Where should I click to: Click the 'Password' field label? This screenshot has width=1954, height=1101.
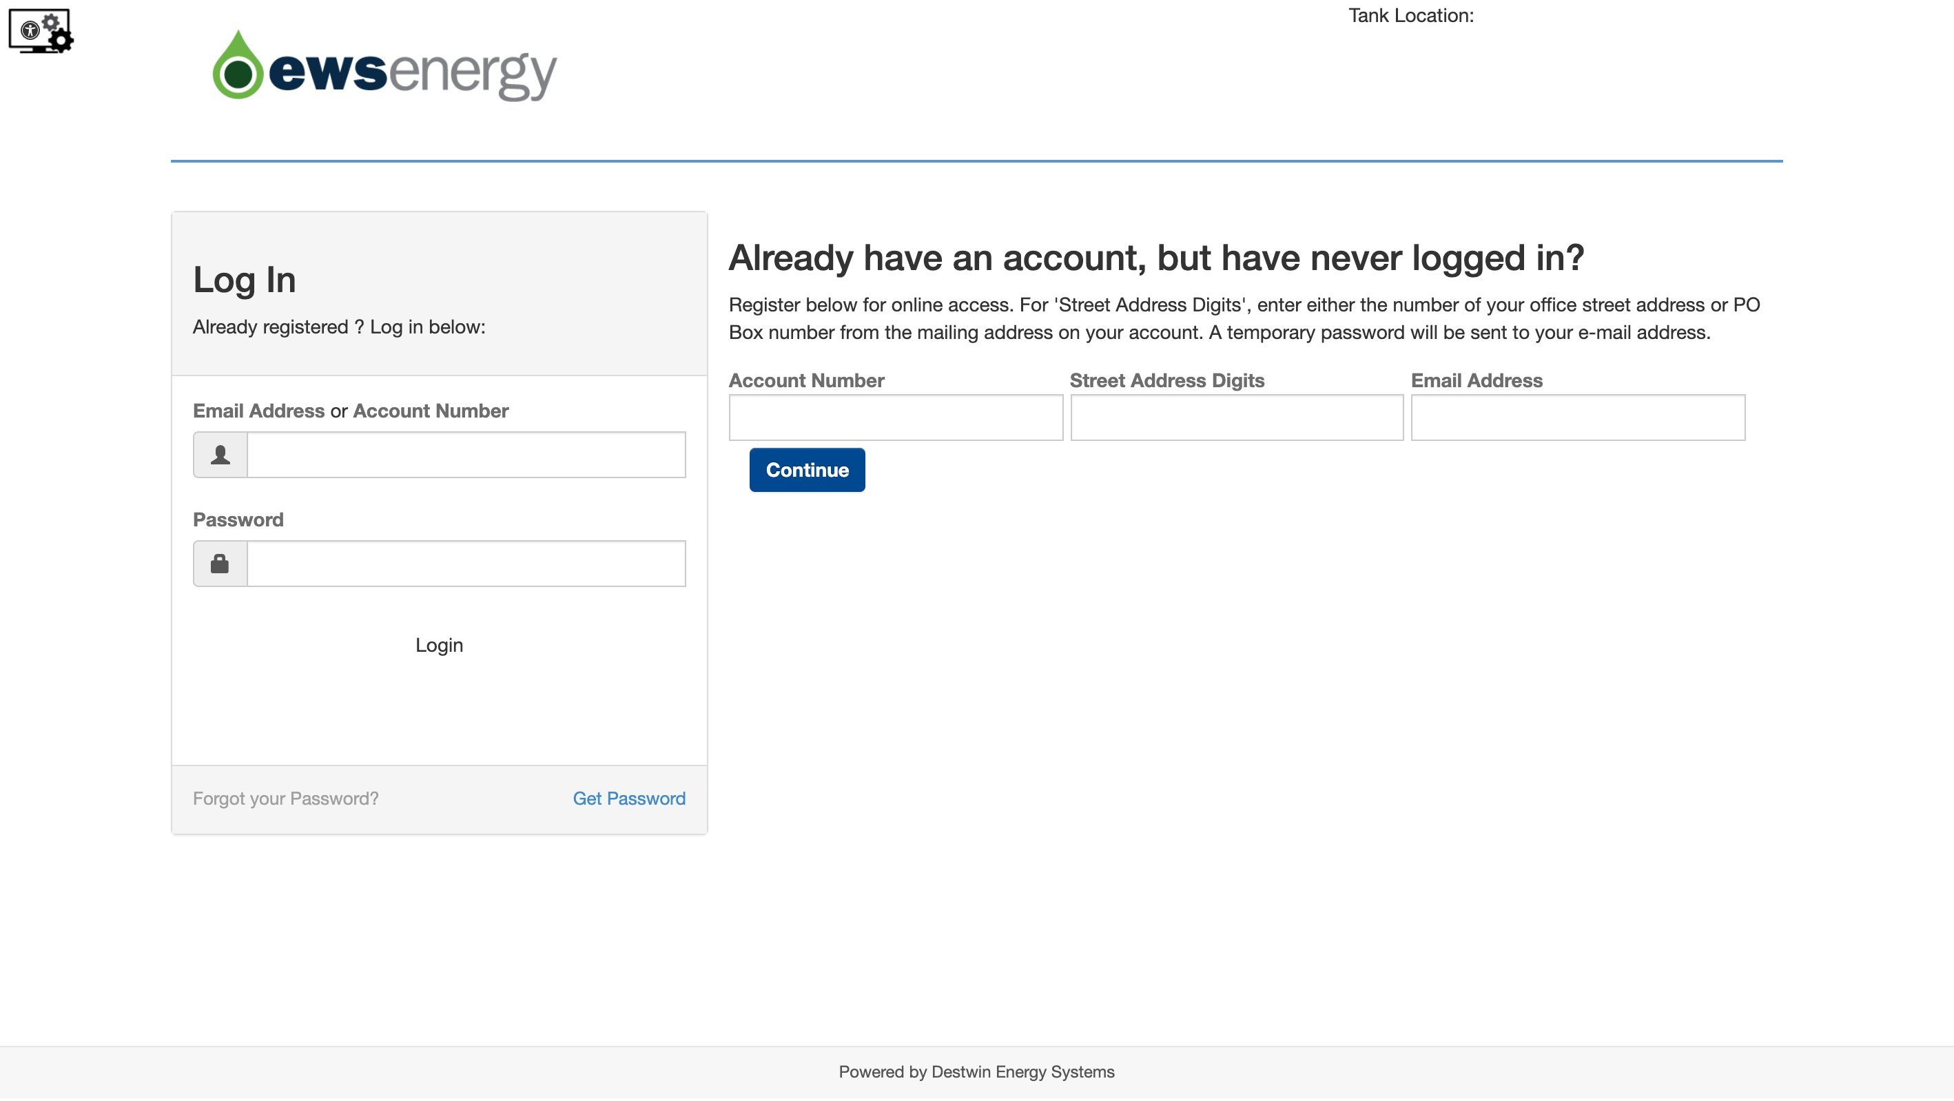(x=238, y=519)
